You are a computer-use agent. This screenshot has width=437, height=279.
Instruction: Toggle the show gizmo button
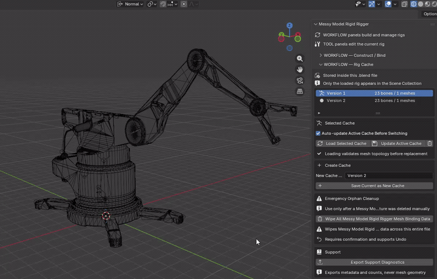(x=372, y=4)
